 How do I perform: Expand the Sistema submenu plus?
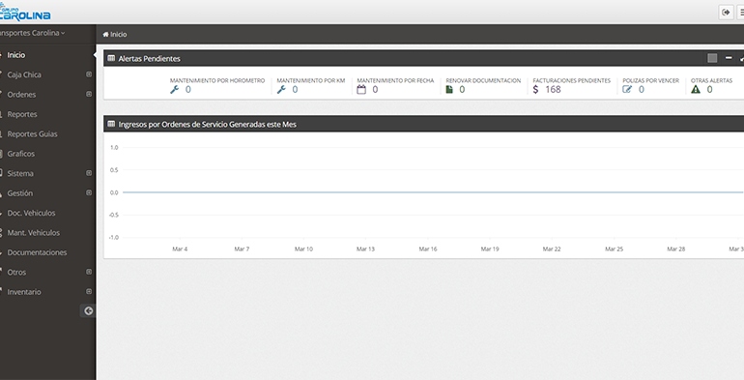(89, 173)
